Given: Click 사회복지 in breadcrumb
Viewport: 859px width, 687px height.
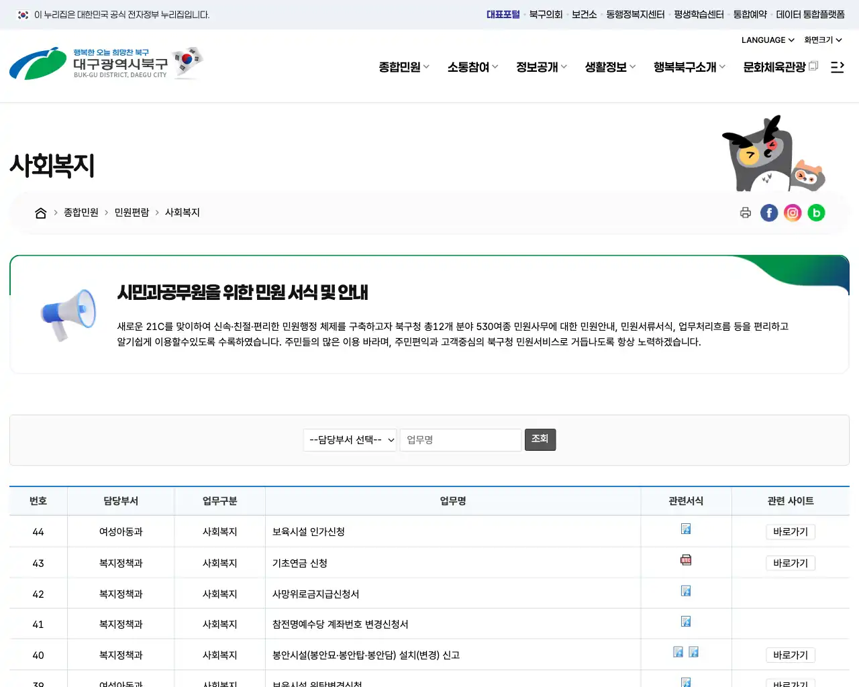Looking at the screenshot, I should tap(183, 213).
